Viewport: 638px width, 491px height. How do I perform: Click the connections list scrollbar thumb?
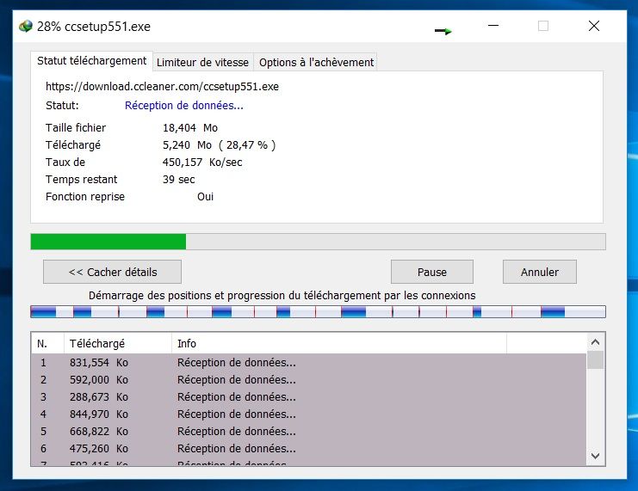click(x=595, y=360)
